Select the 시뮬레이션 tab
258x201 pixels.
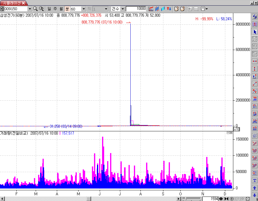coord(12,3)
